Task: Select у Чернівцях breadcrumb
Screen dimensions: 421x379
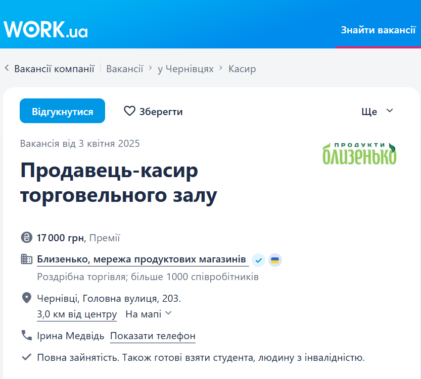Action: point(185,69)
